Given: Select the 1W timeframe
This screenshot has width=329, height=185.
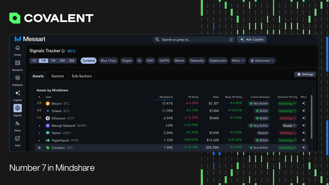Looking at the screenshot, I should 43,61.
